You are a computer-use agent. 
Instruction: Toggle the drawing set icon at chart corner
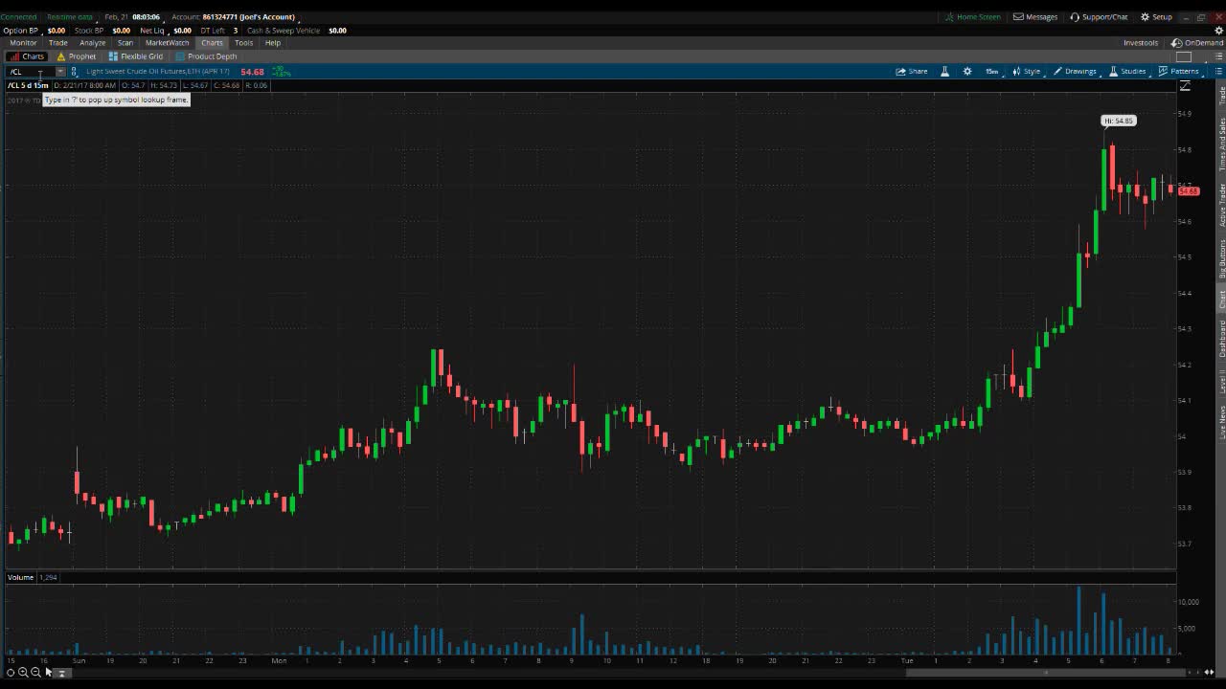pos(1185,86)
